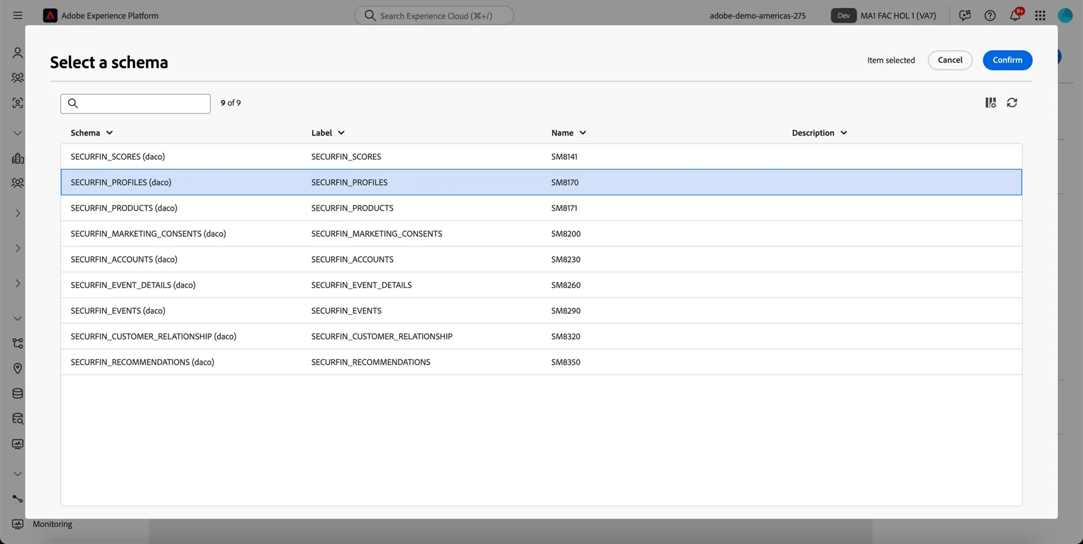Open the MA1 FAC HOL 1 sandbox selector
1083x544 pixels.
coord(884,16)
